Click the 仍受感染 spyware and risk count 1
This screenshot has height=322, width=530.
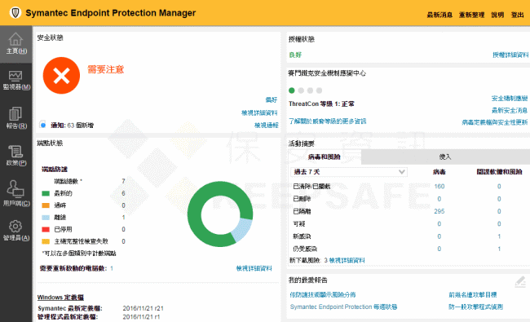(499, 249)
